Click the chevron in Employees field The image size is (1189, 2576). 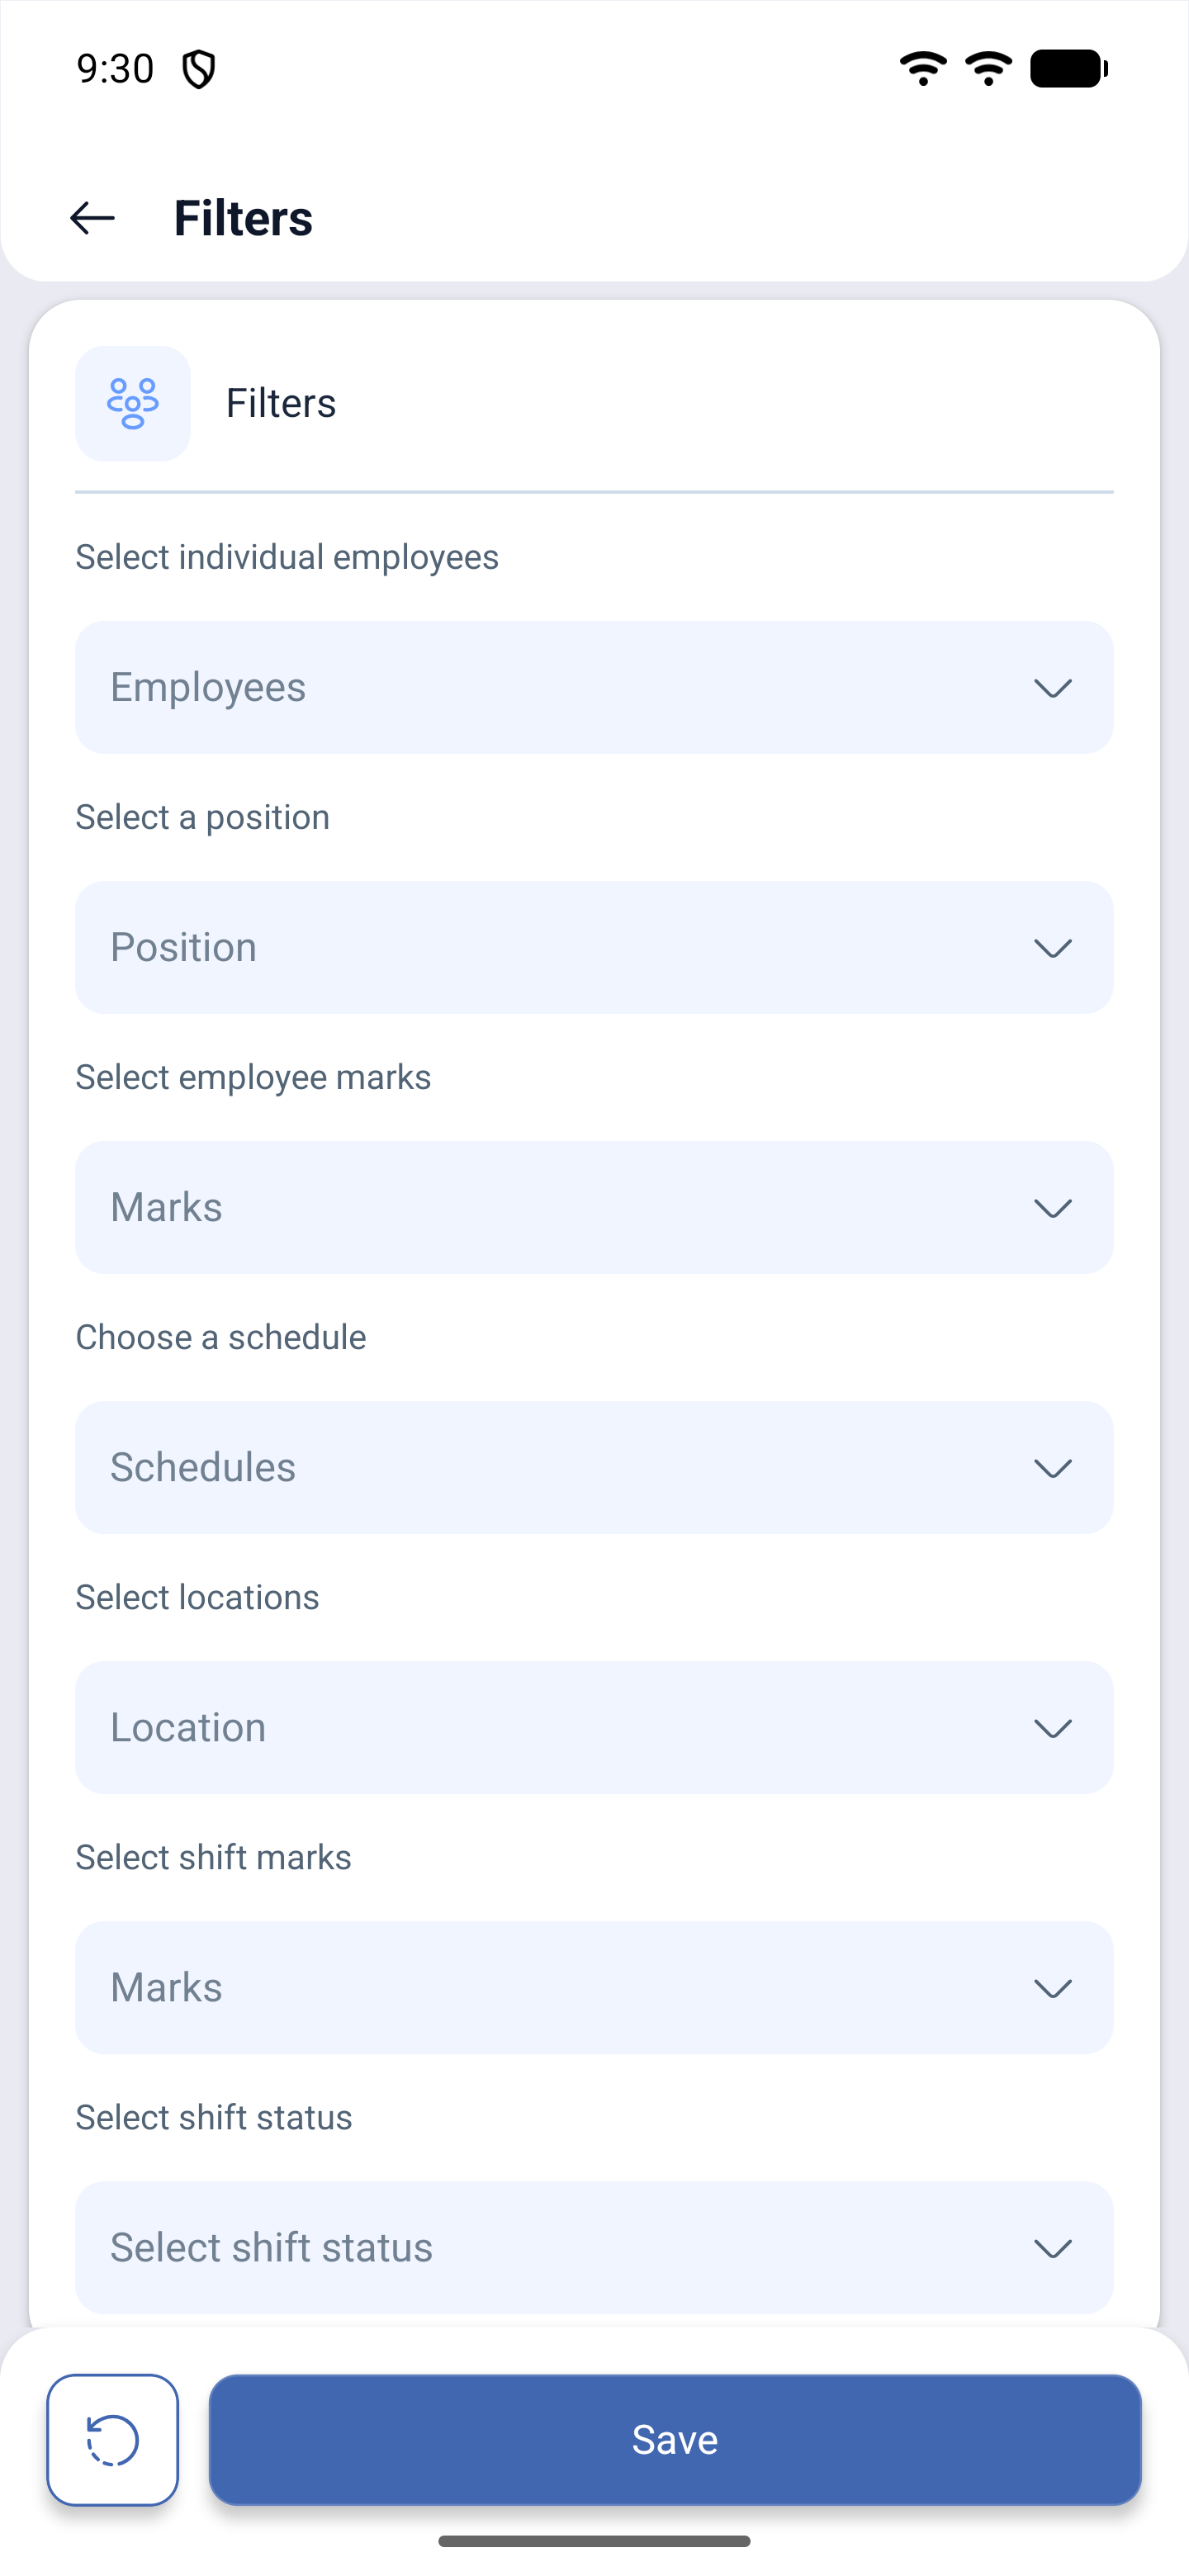1053,688
